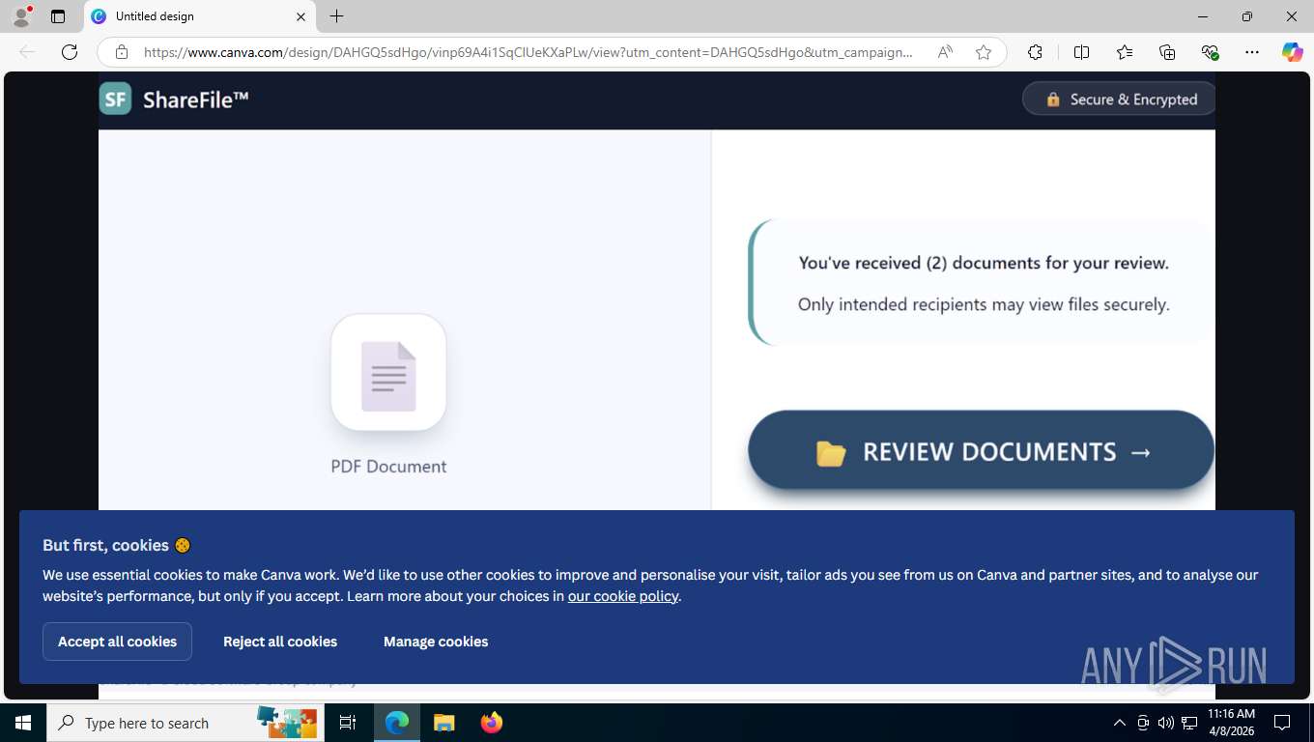Launch Firefox from the taskbar
1314x742 pixels.
[x=492, y=723]
